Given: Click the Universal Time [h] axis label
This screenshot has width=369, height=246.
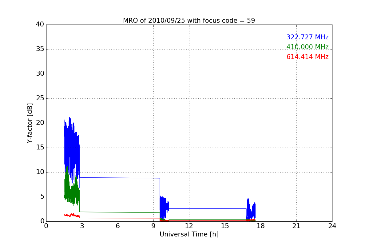Looking at the screenshot, I should pos(189,234).
